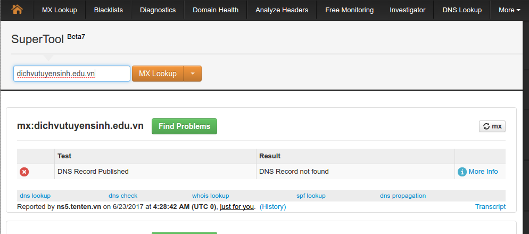
Task: Open the dns propagation link
Action: (x=403, y=196)
